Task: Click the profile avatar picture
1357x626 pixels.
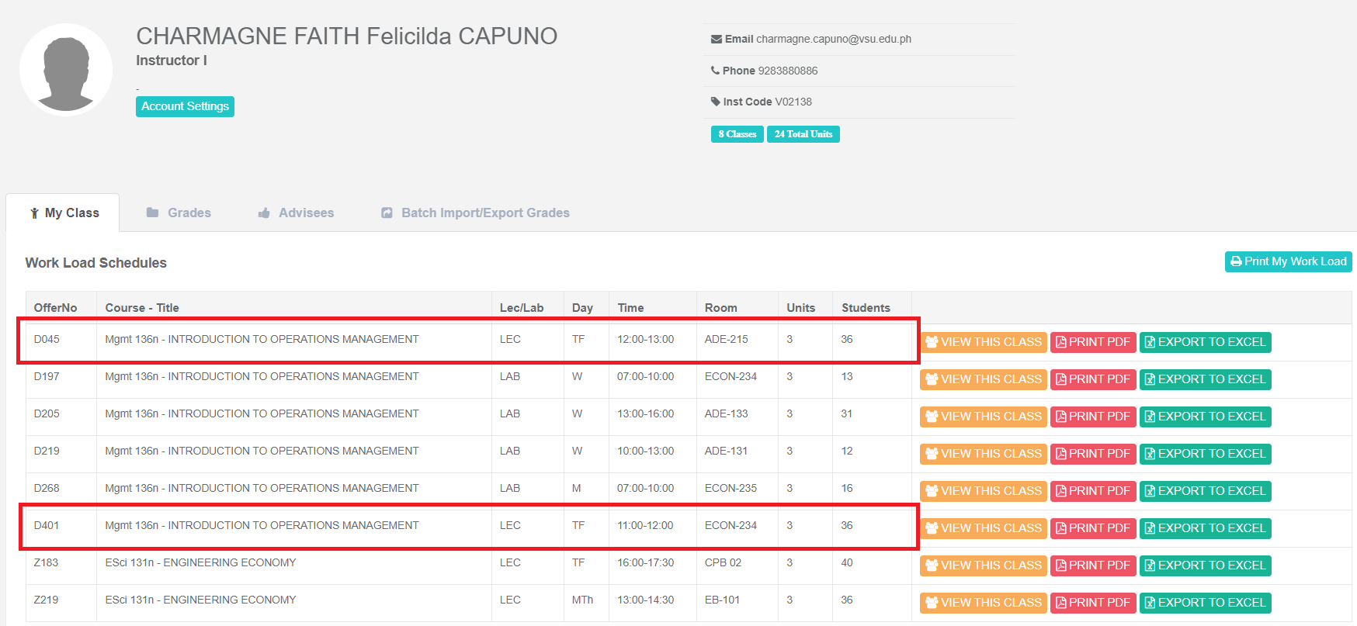Action: (66, 70)
